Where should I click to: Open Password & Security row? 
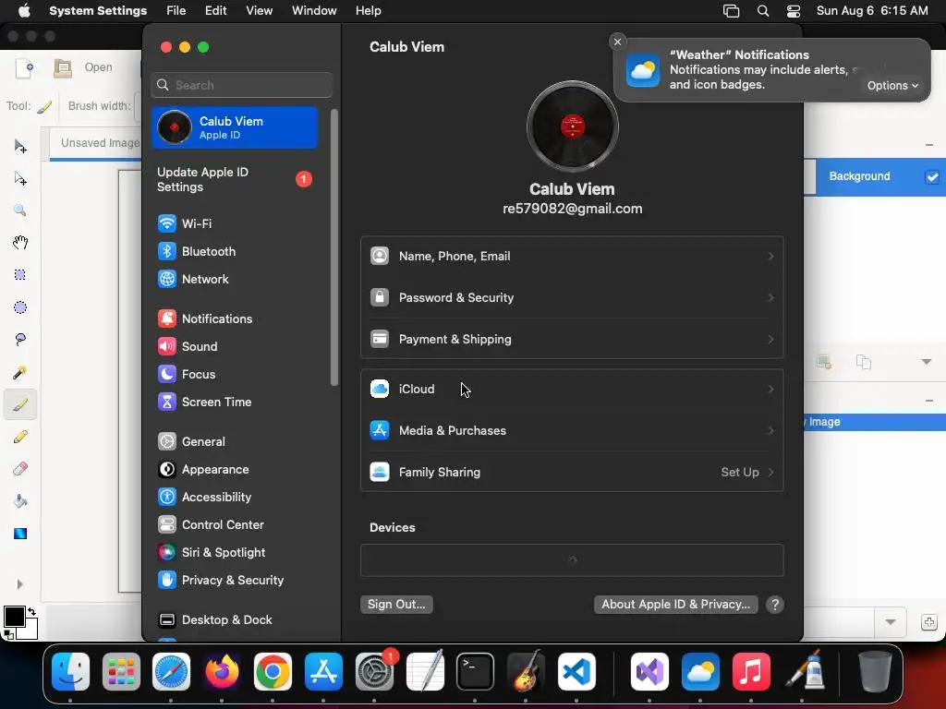tap(572, 298)
